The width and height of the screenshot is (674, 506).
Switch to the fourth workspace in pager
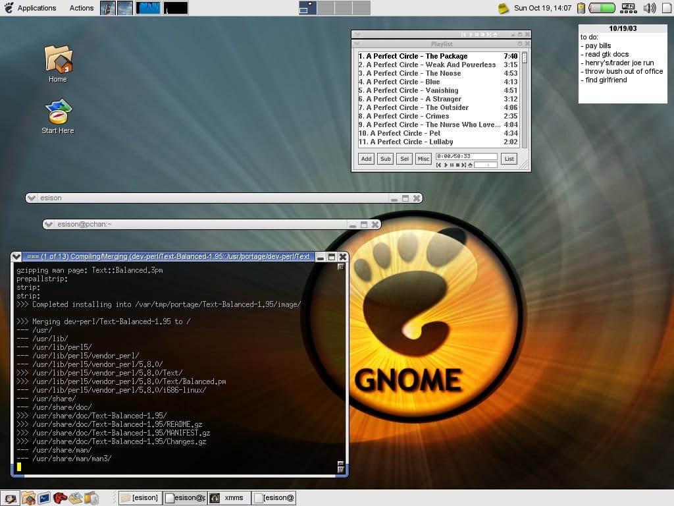pos(361,8)
